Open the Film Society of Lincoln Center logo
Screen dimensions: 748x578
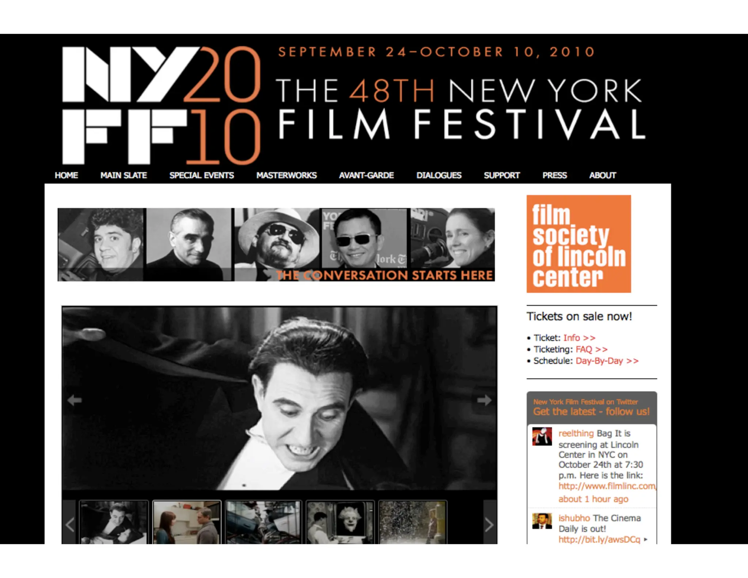pos(579,244)
